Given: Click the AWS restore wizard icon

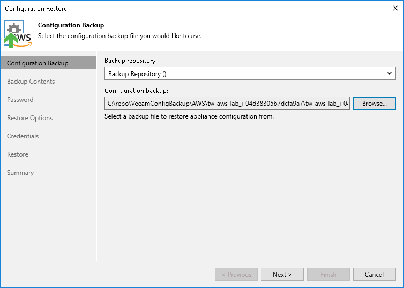Looking at the screenshot, I should 18,33.
